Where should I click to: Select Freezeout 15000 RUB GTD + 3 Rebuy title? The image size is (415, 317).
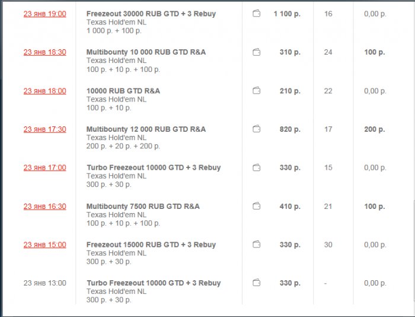coord(151,245)
